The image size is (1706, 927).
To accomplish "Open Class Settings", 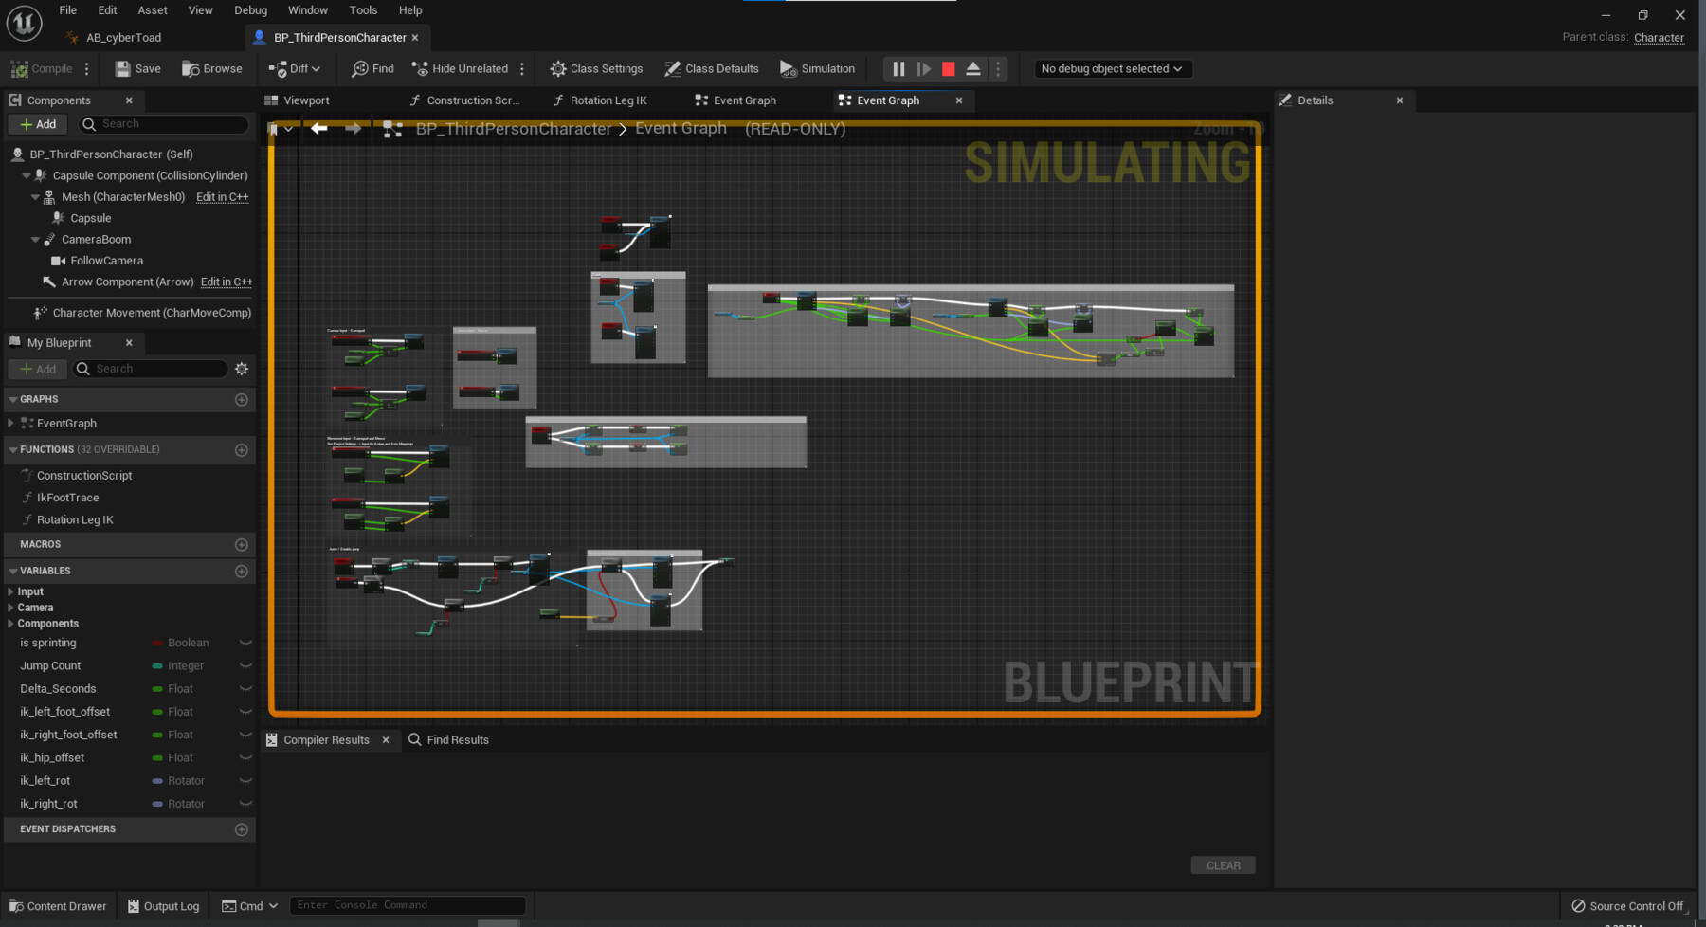I will 595,68.
